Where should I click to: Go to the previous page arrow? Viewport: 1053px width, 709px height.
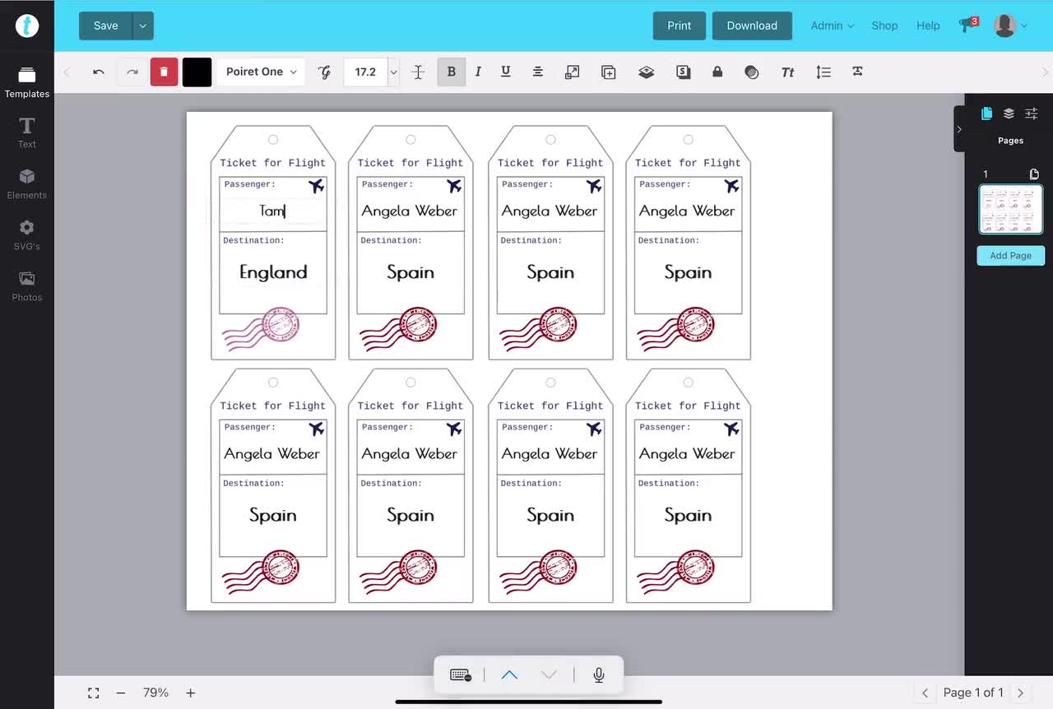tap(925, 693)
